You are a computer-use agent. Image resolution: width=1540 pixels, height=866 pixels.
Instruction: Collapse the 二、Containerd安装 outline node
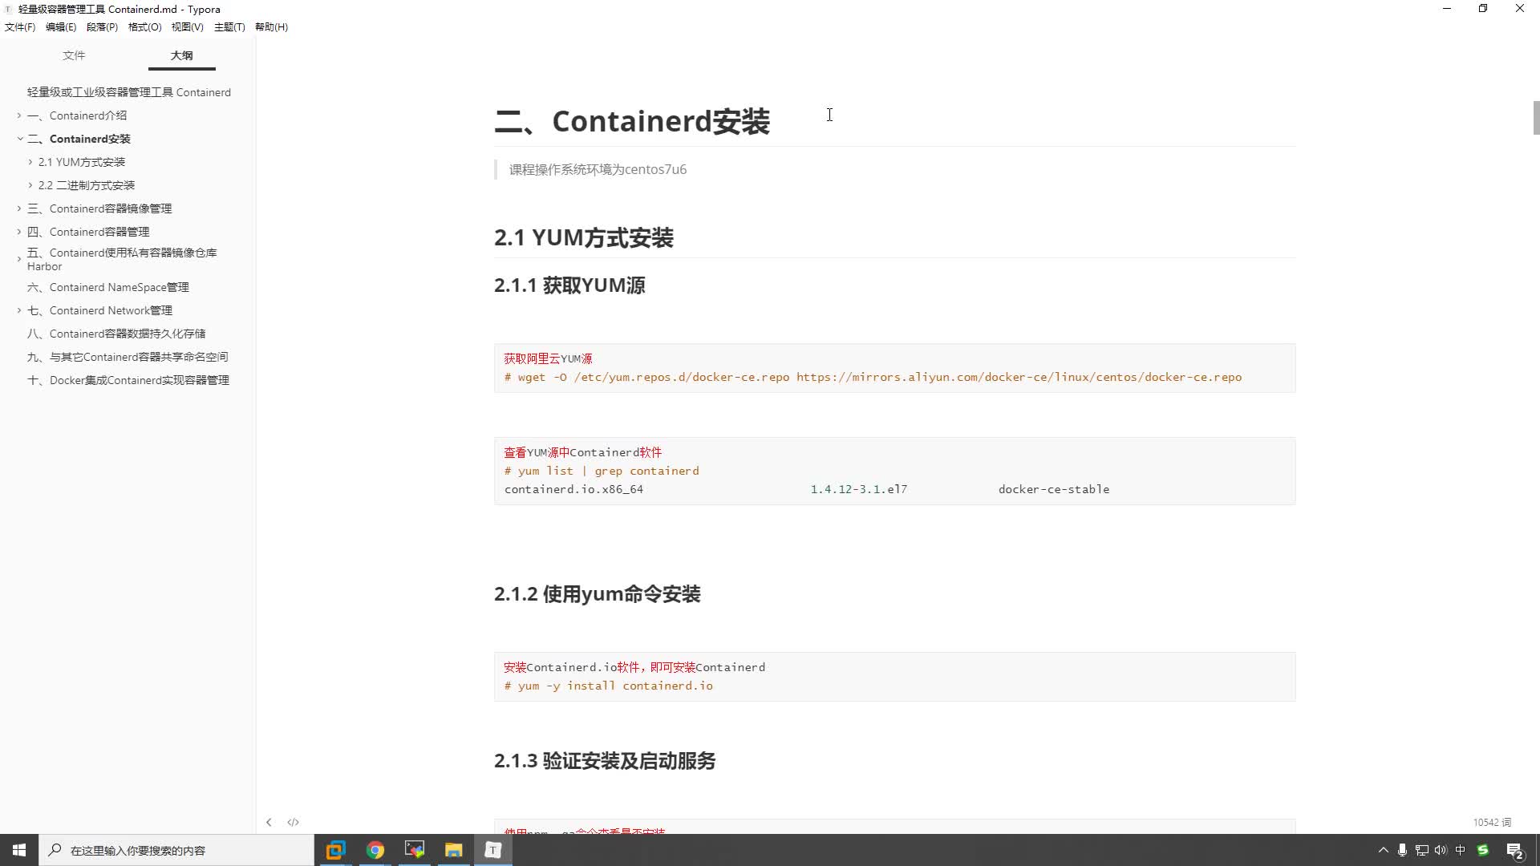tap(19, 139)
